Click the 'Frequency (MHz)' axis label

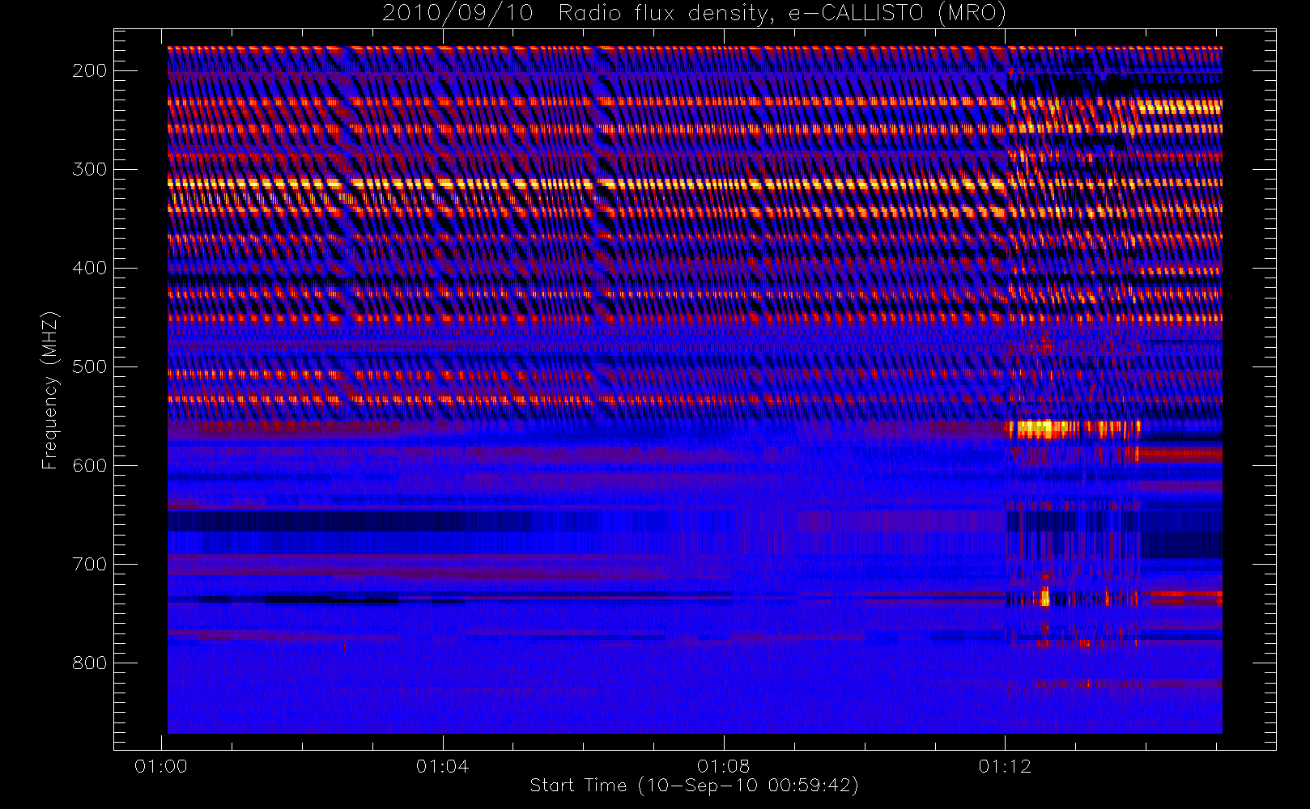pyautogui.click(x=50, y=390)
